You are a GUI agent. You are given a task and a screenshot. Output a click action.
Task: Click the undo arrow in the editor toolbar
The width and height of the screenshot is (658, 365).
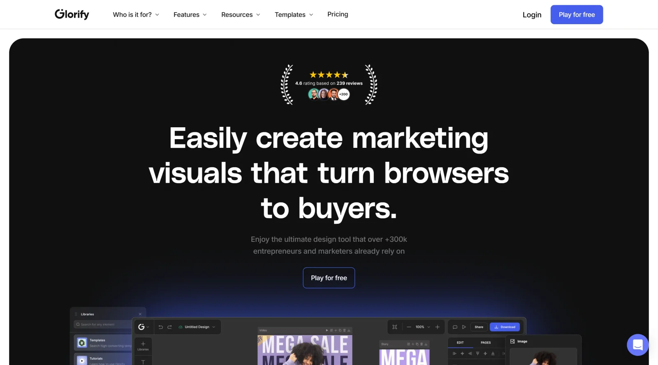(161, 327)
